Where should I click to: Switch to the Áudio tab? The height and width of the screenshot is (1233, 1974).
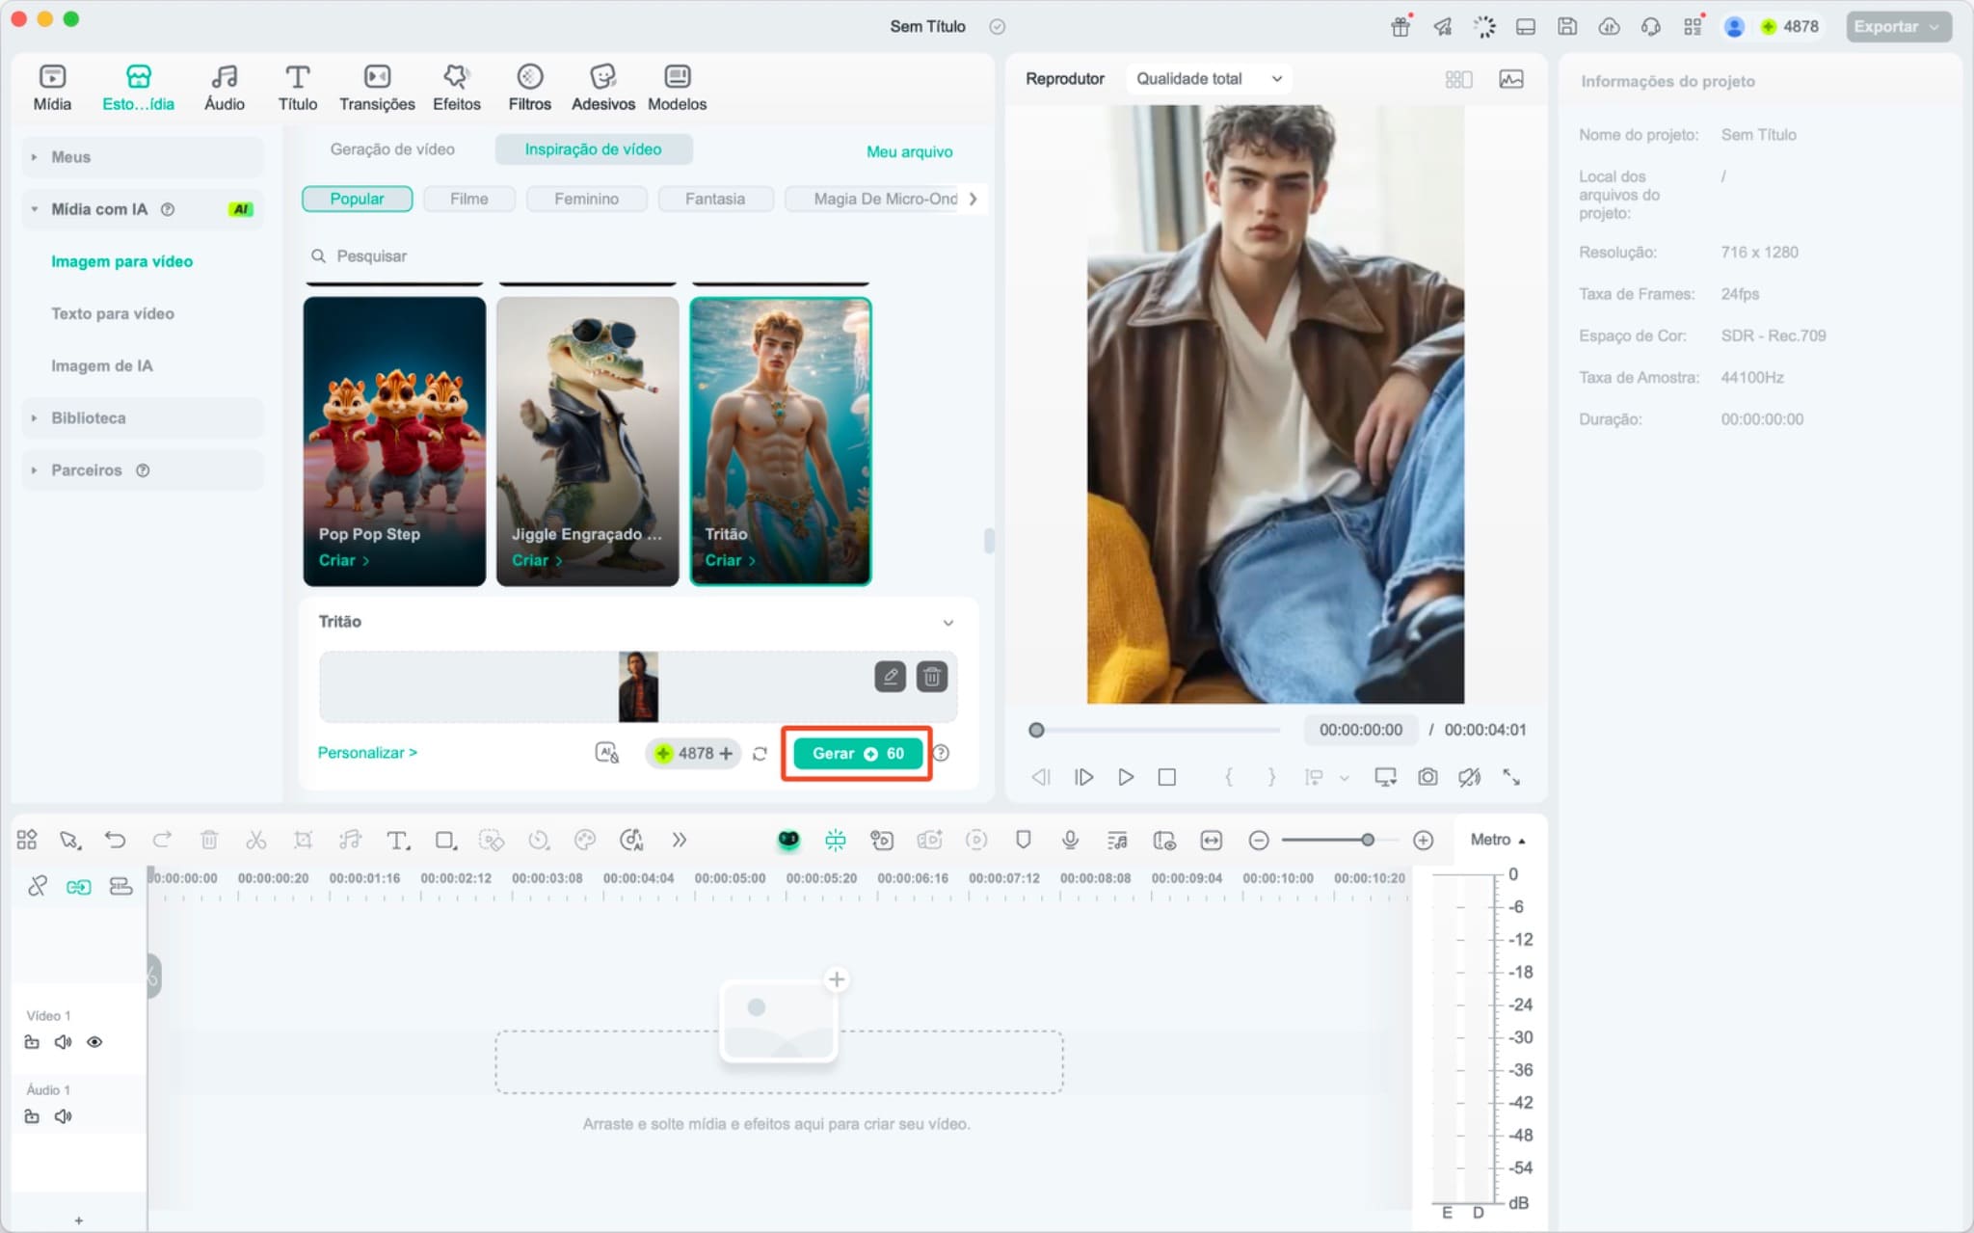click(224, 87)
